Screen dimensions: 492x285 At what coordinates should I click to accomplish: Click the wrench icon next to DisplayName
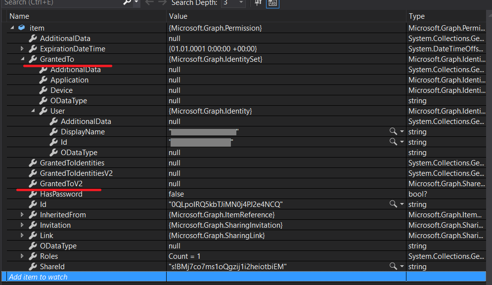[53, 131]
